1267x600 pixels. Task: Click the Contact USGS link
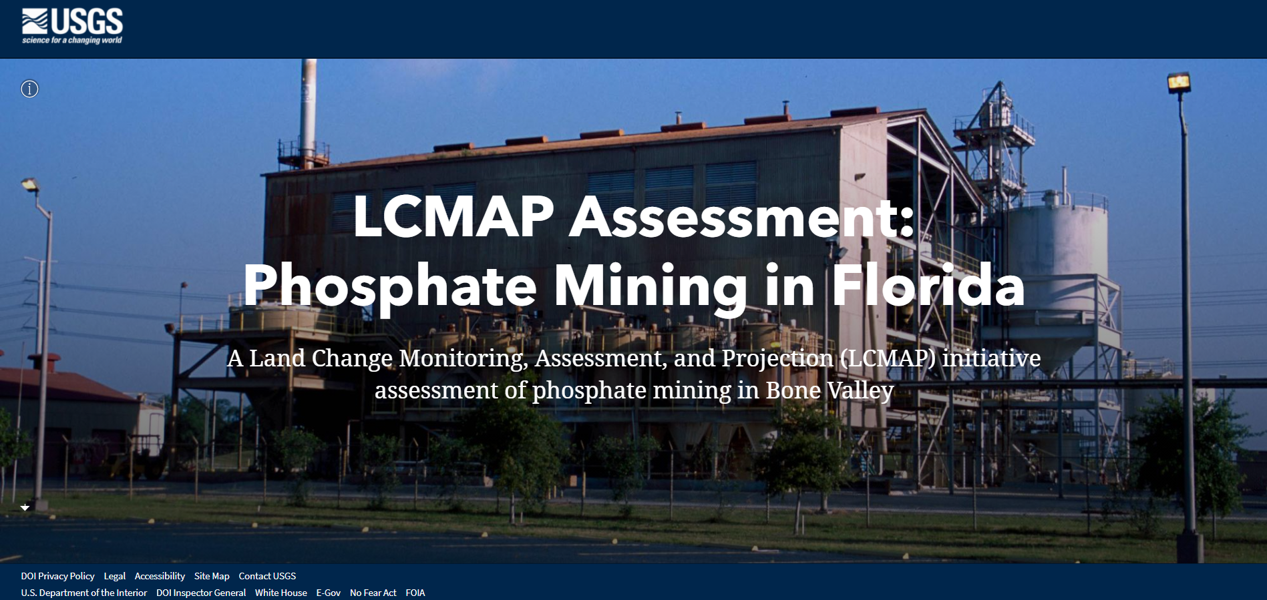(x=267, y=576)
